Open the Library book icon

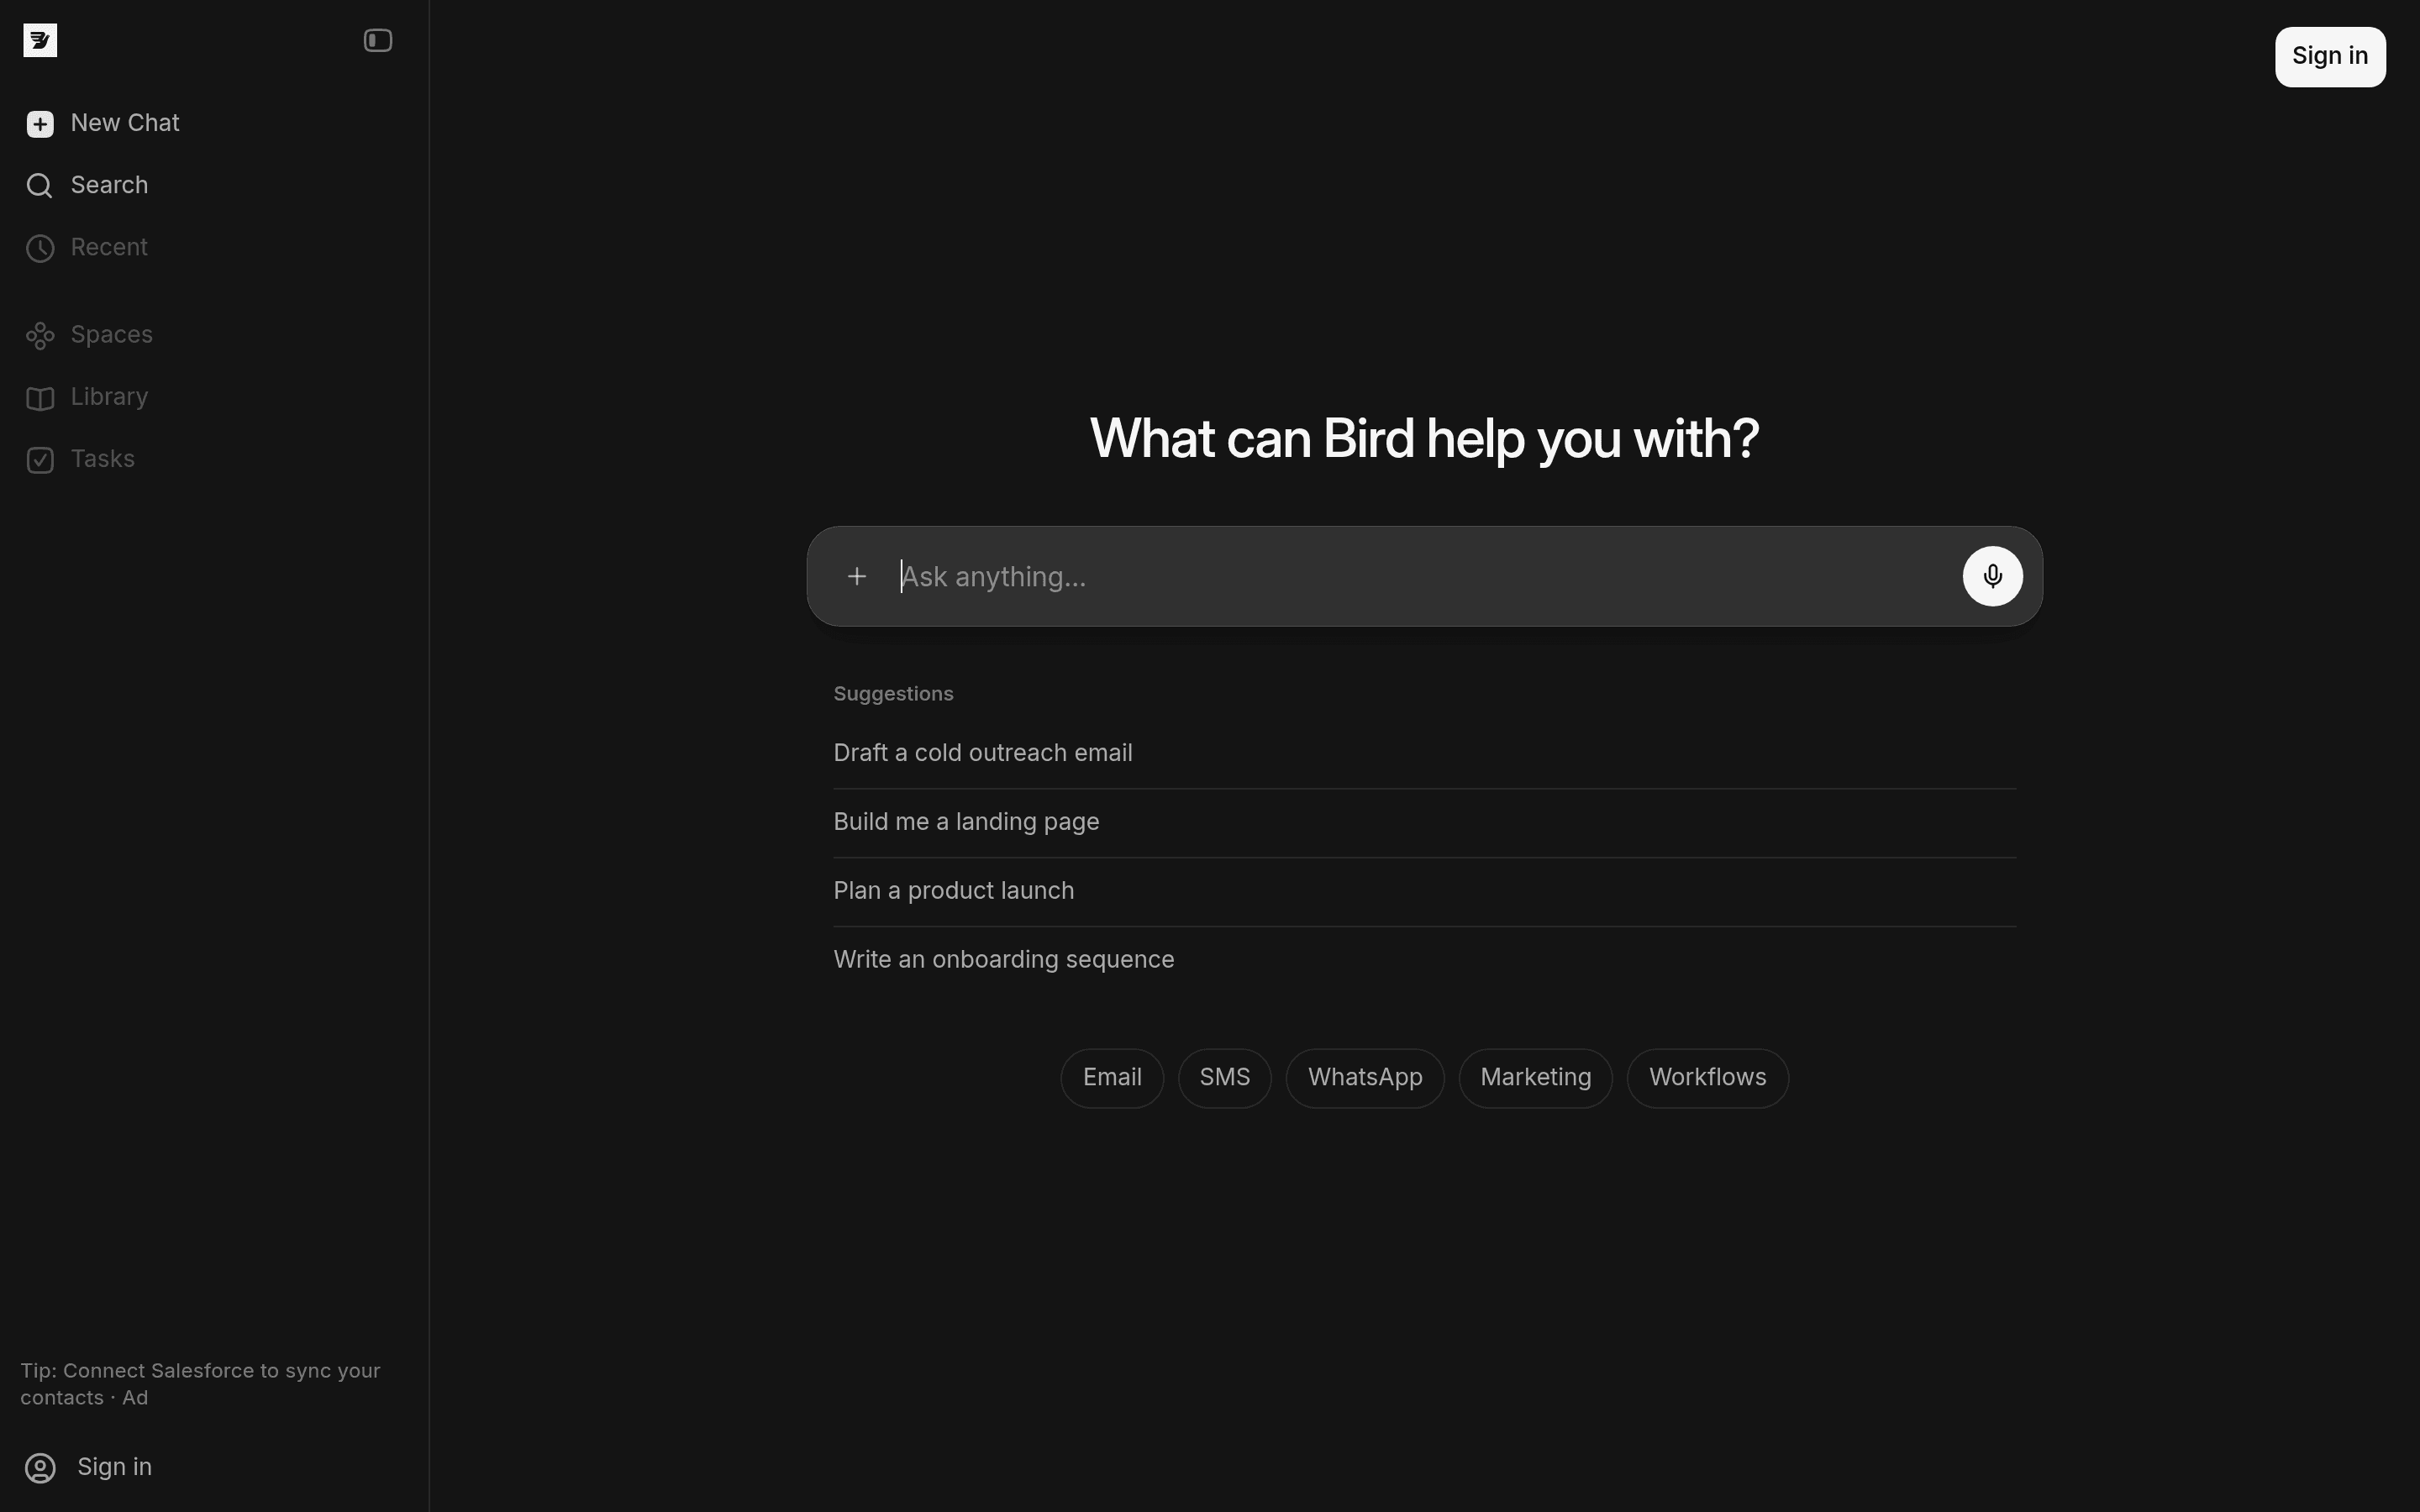pyautogui.click(x=39, y=397)
